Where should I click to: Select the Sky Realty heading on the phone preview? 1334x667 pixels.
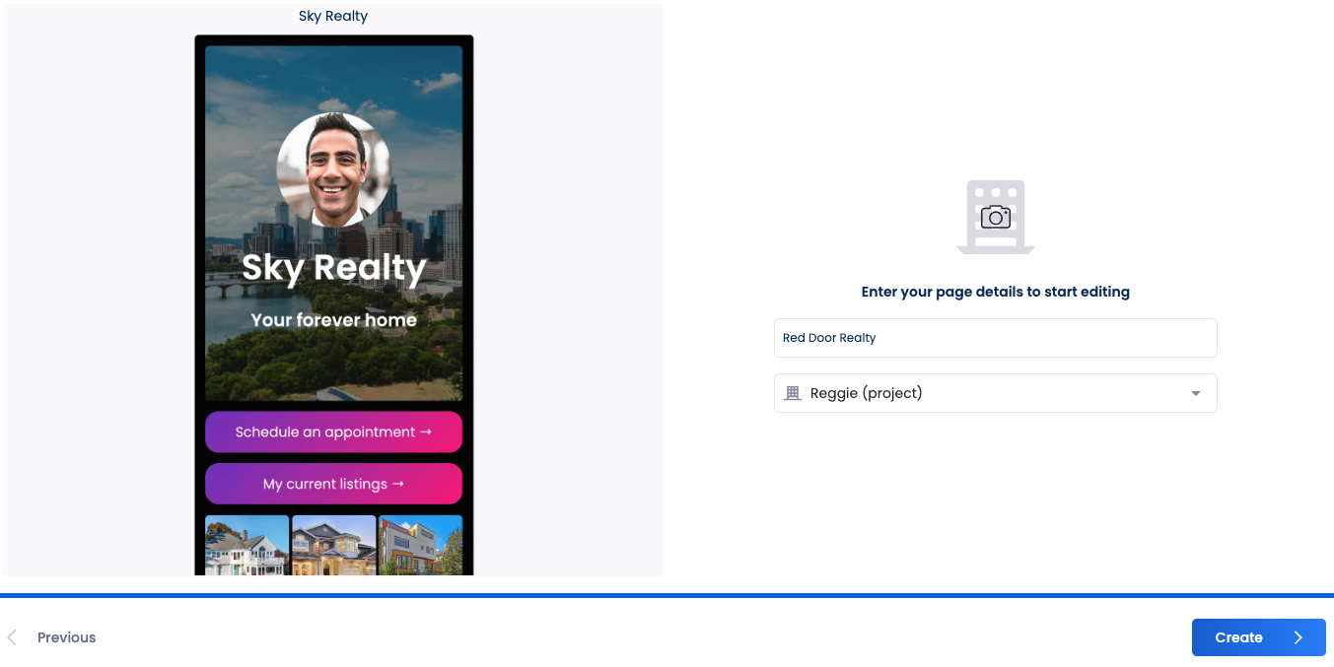click(332, 268)
